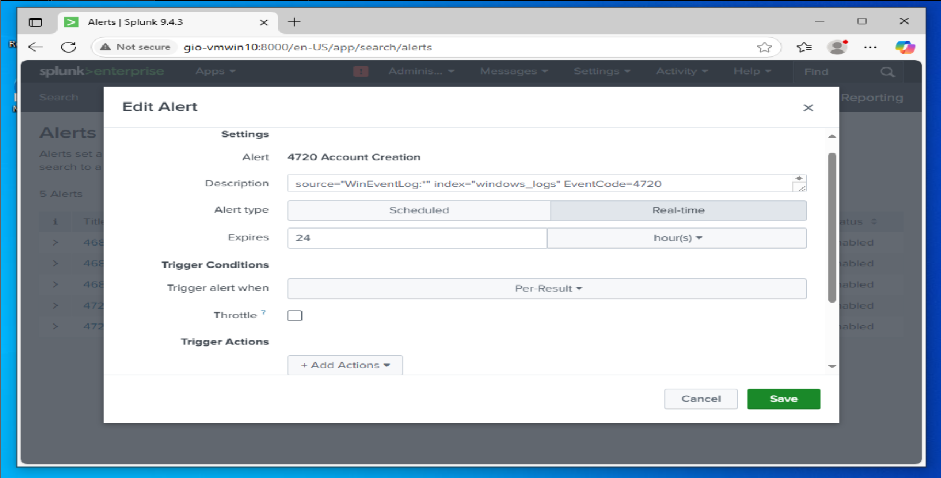Click the Throttle help question mark
The width and height of the screenshot is (941, 478).
coord(264,312)
